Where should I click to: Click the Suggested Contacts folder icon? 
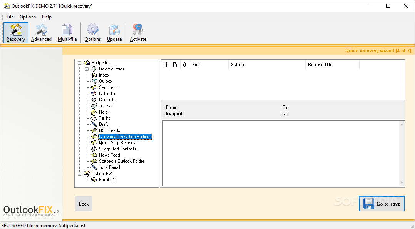(94, 149)
